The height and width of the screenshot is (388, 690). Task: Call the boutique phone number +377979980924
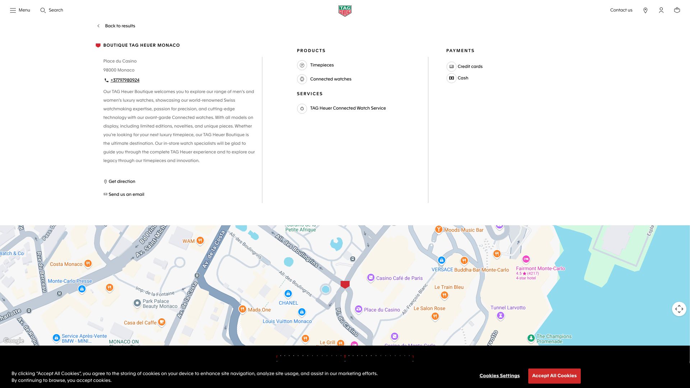pos(125,80)
